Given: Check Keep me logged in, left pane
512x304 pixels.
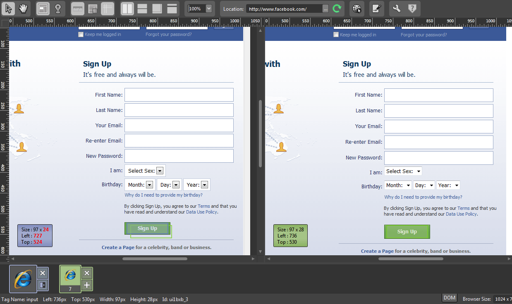Looking at the screenshot, I should (x=81, y=35).
